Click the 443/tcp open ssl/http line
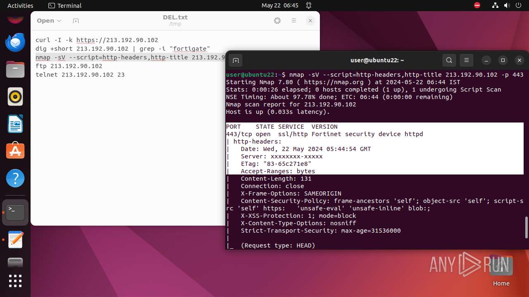This screenshot has width=529, height=297. click(x=324, y=134)
